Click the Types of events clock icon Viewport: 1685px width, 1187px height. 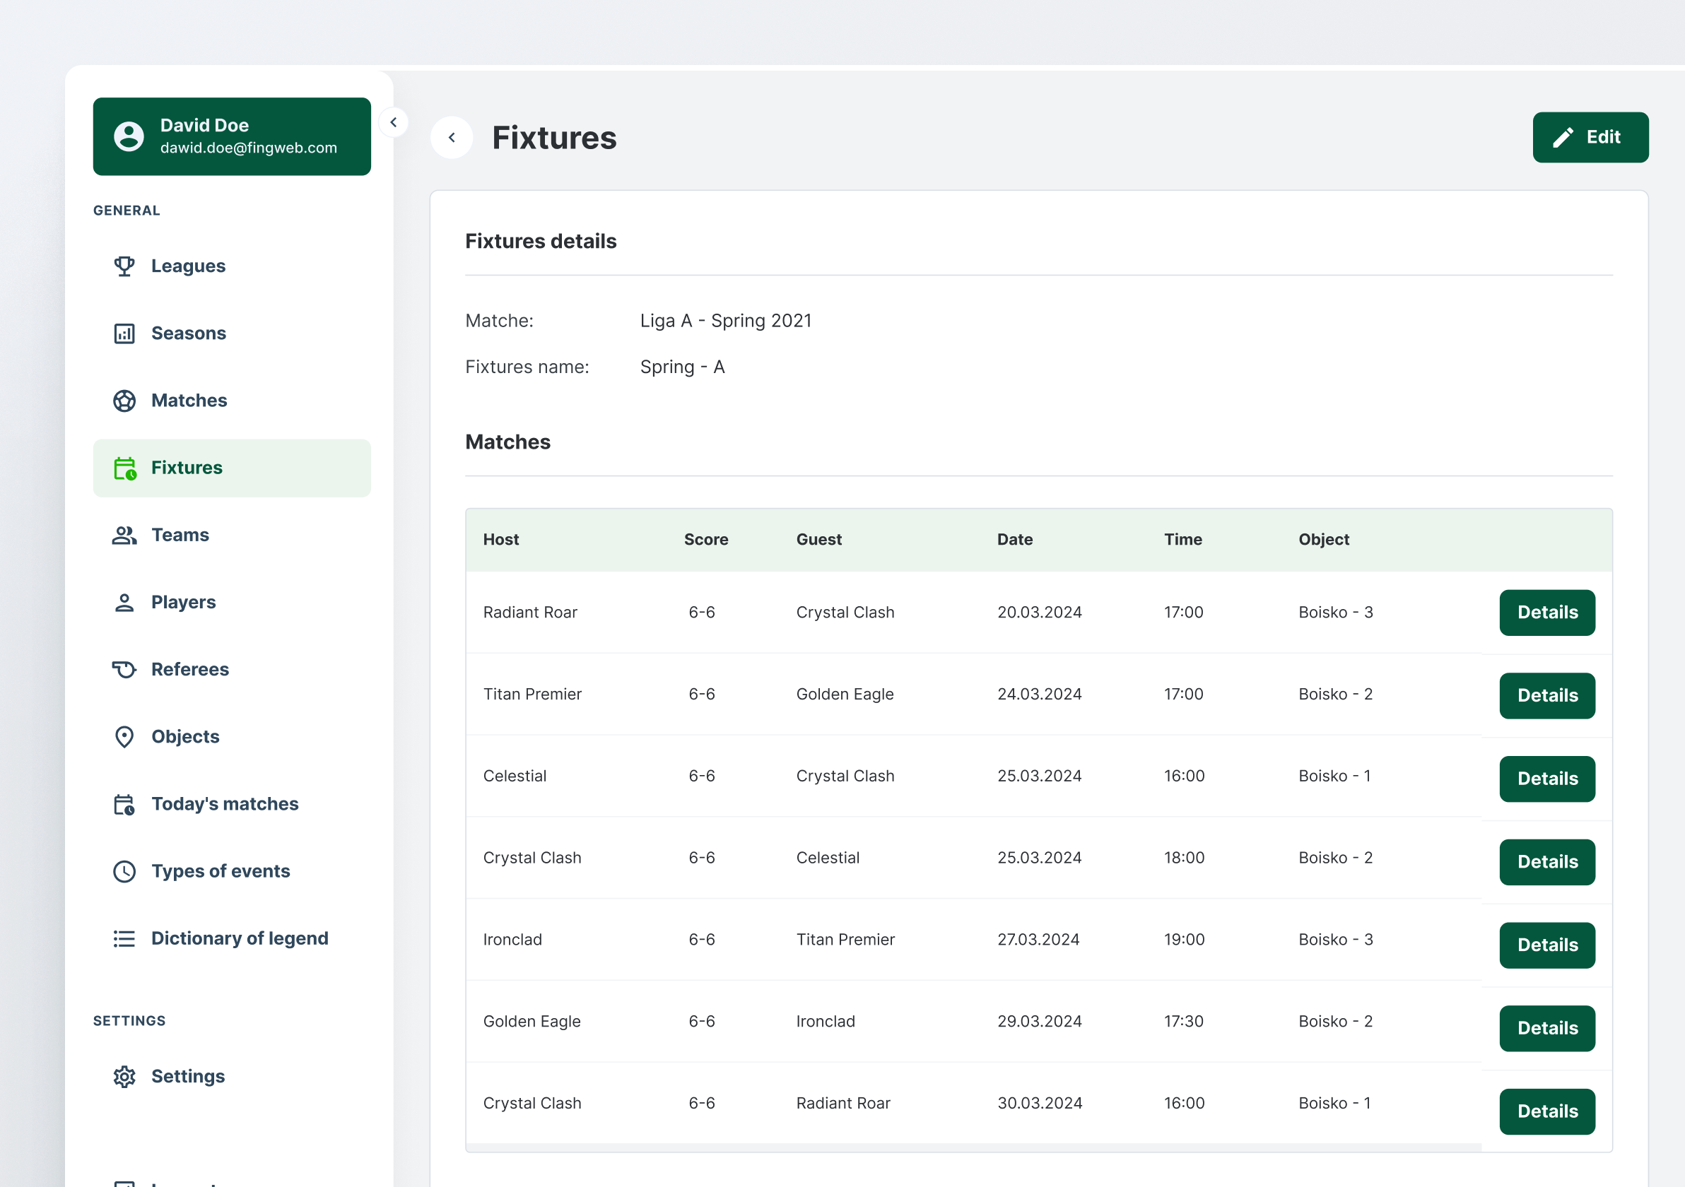(124, 872)
